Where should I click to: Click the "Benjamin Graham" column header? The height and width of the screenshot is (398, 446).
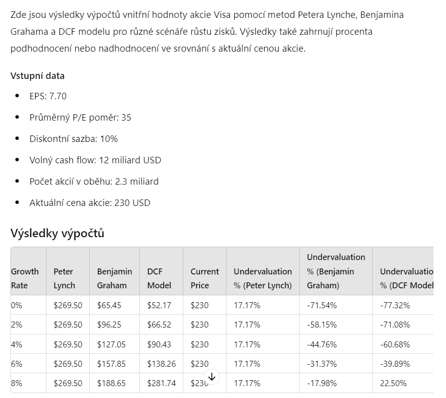click(114, 278)
